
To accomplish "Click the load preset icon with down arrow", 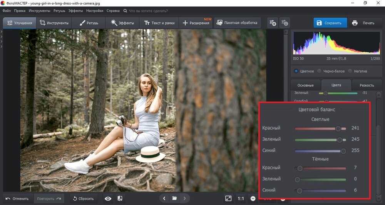I will [285, 23].
